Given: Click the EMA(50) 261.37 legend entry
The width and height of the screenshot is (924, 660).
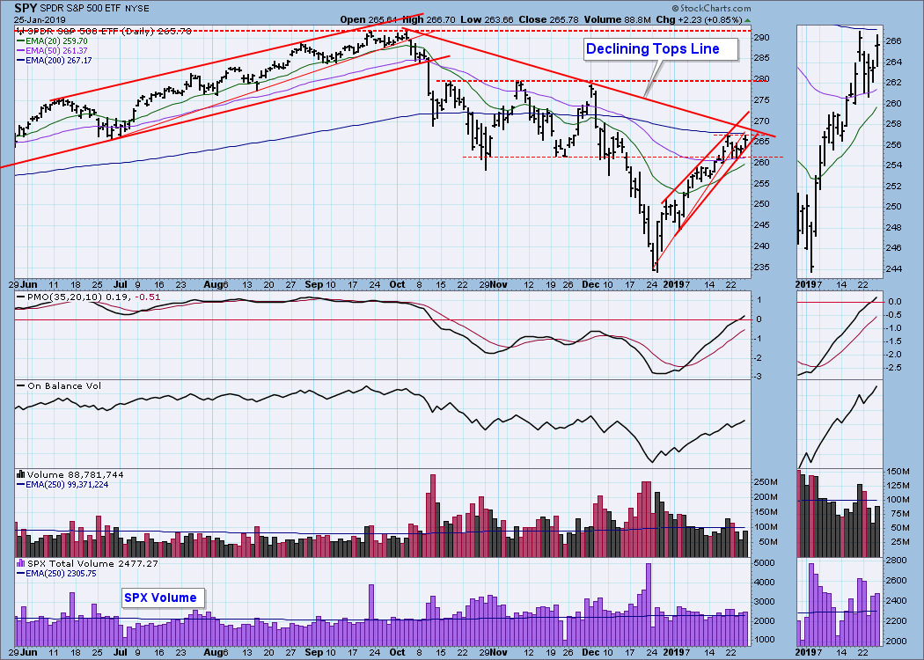Looking at the screenshot, I should 52,51.
